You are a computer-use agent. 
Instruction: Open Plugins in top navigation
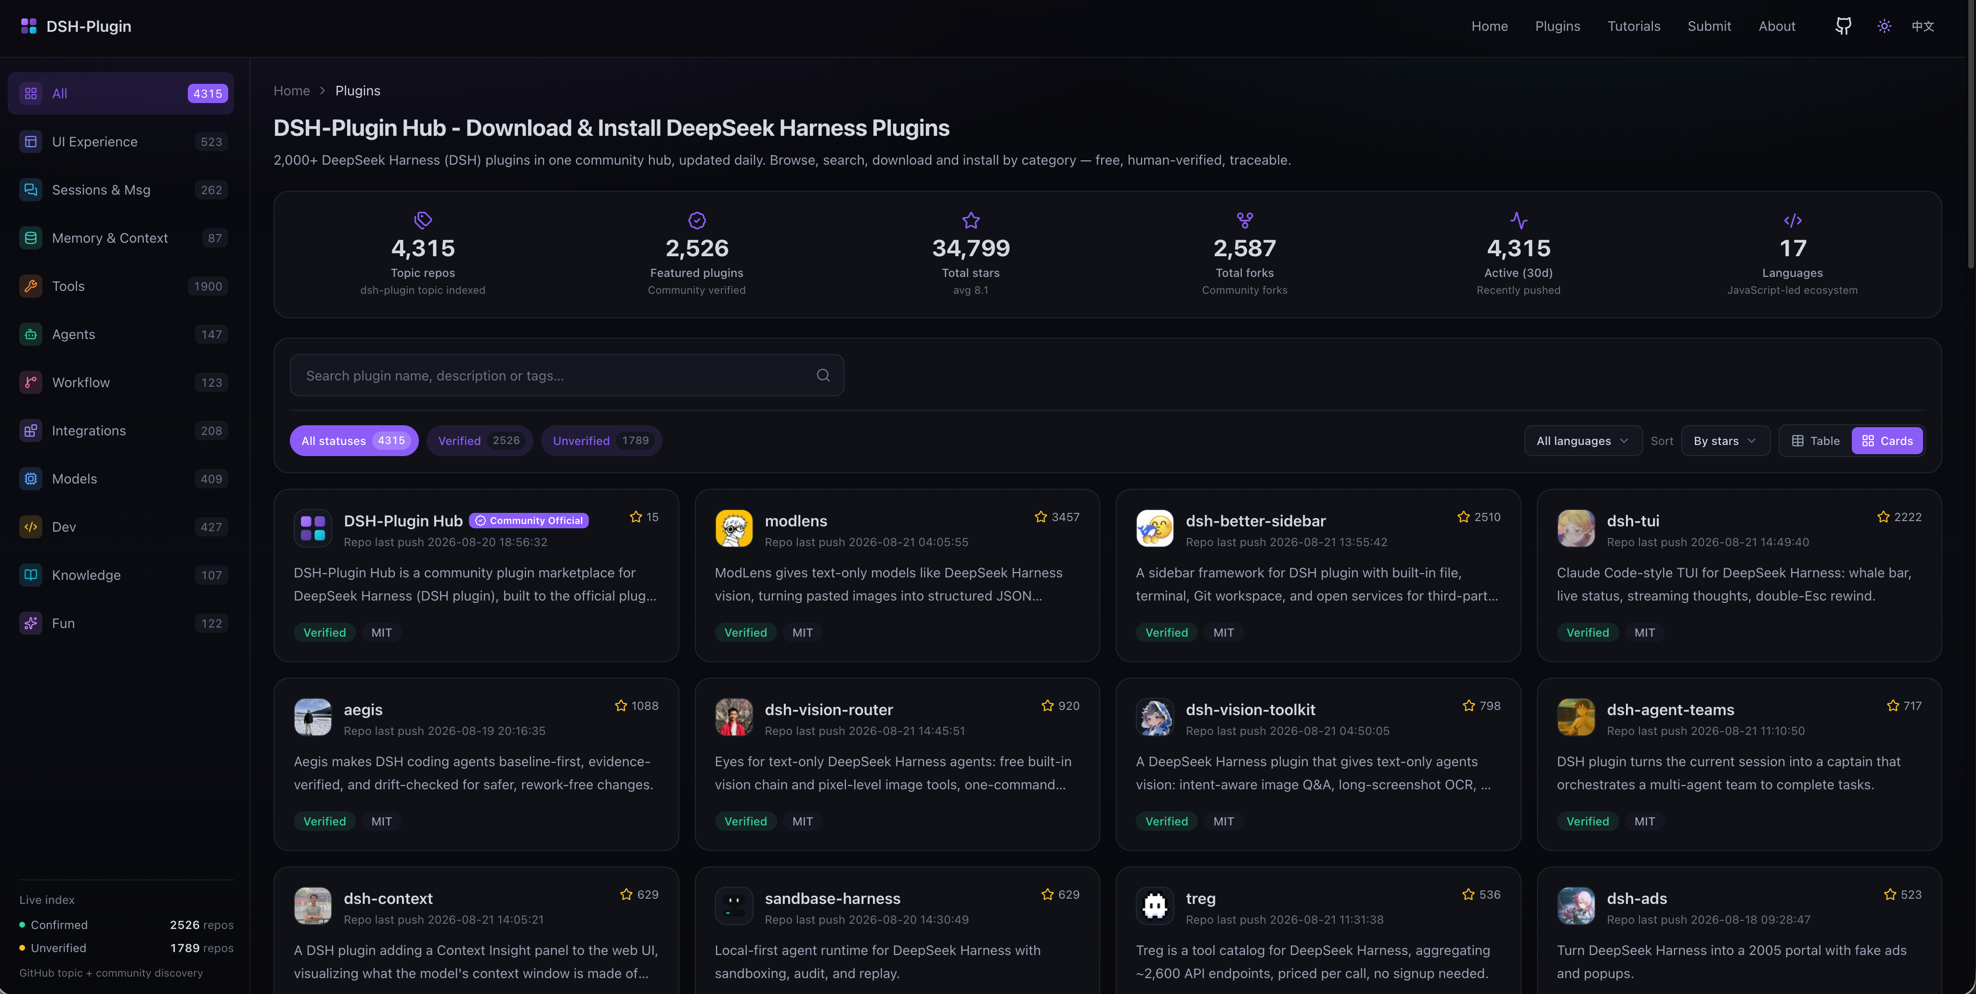coord(1557,26)
